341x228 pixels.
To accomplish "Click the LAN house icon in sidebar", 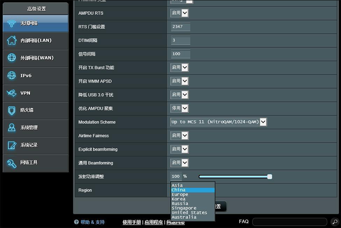I will [x=12, y=40].
